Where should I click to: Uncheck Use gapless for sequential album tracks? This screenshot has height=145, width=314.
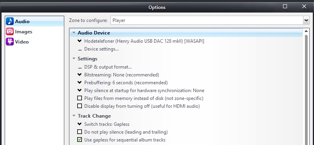coord(80,140)
